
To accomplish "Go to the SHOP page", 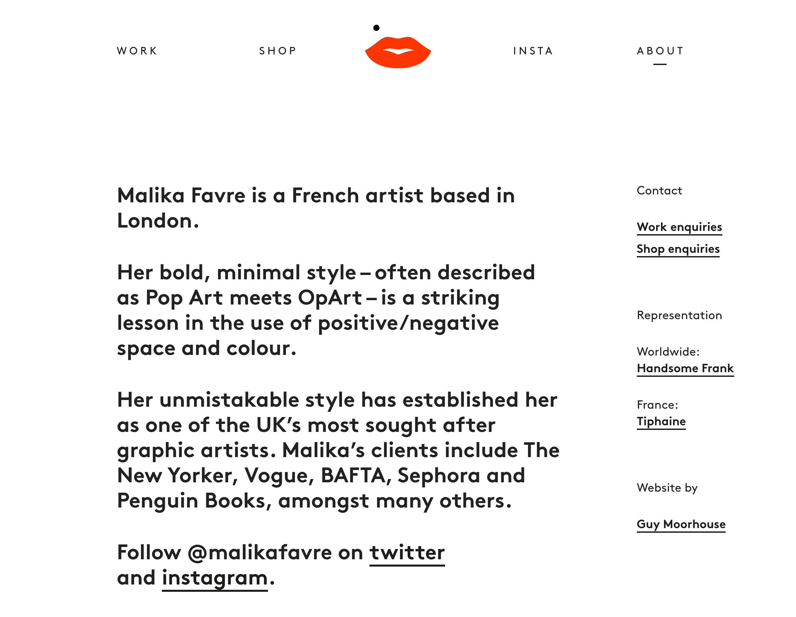I will (278, 51).
